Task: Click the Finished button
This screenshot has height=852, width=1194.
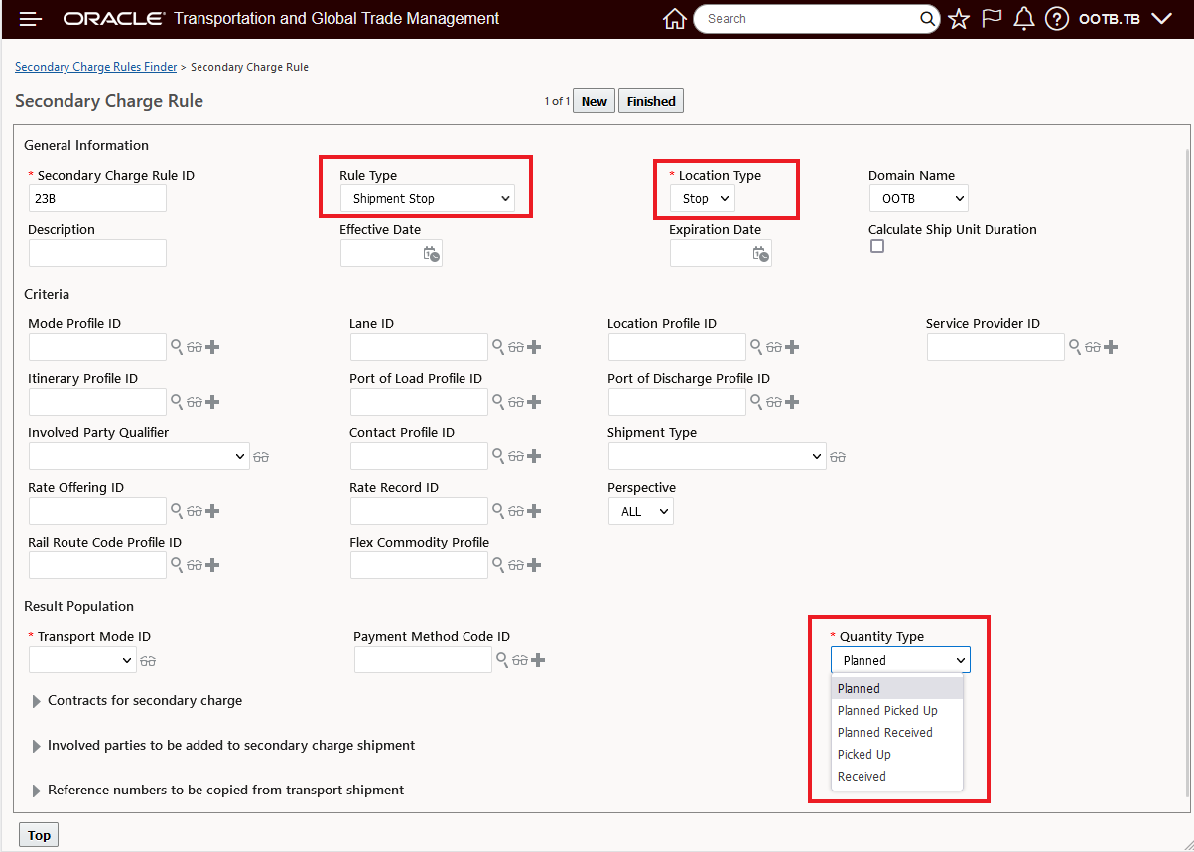Action: [651, 101]
